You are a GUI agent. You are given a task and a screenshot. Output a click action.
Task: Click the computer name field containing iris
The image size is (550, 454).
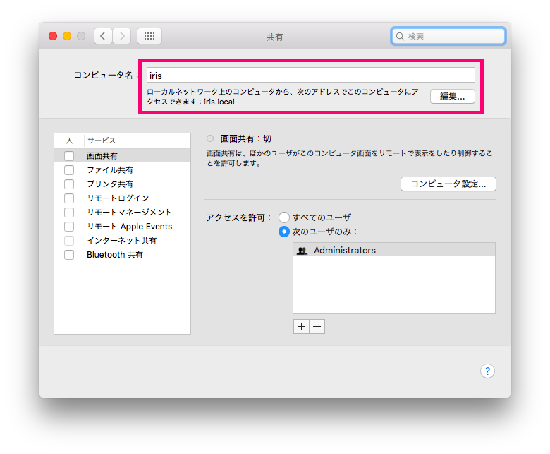(x=310, y=75)
